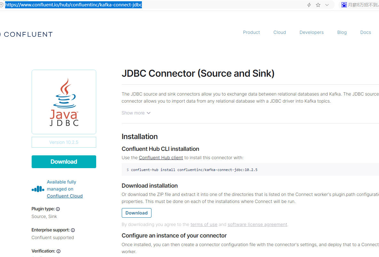Click the Confluent Cloud bars icon
Screen dimensions: 379x257
point(38,189)
